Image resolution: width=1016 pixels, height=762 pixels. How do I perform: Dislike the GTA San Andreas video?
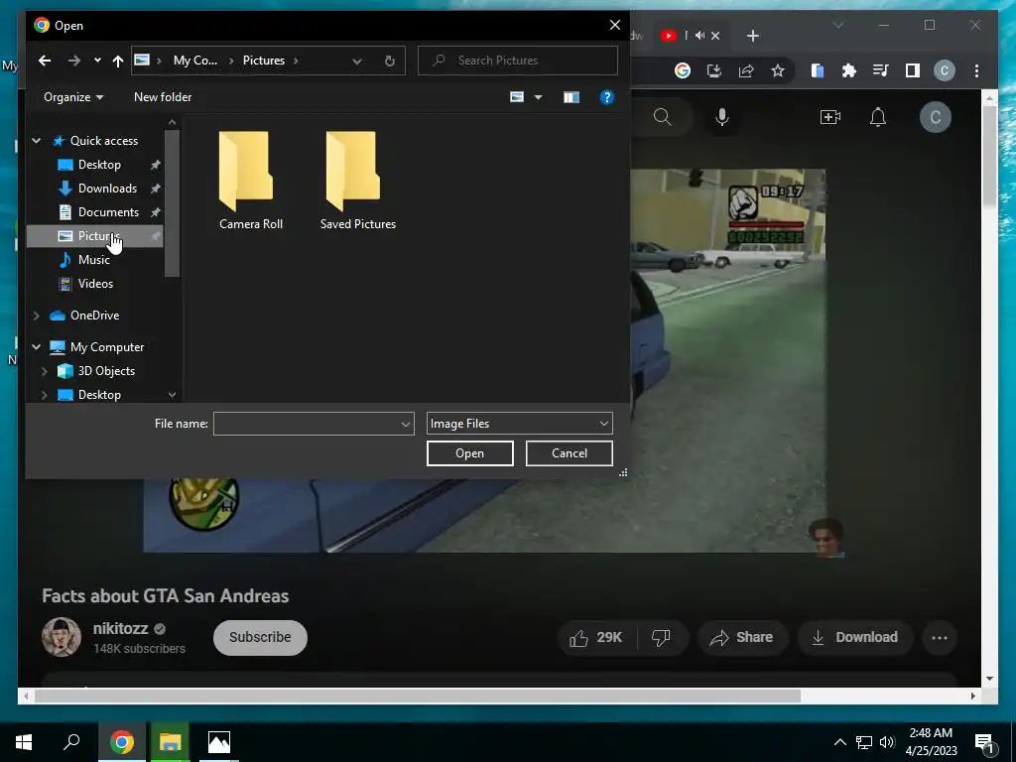point(661,638)
